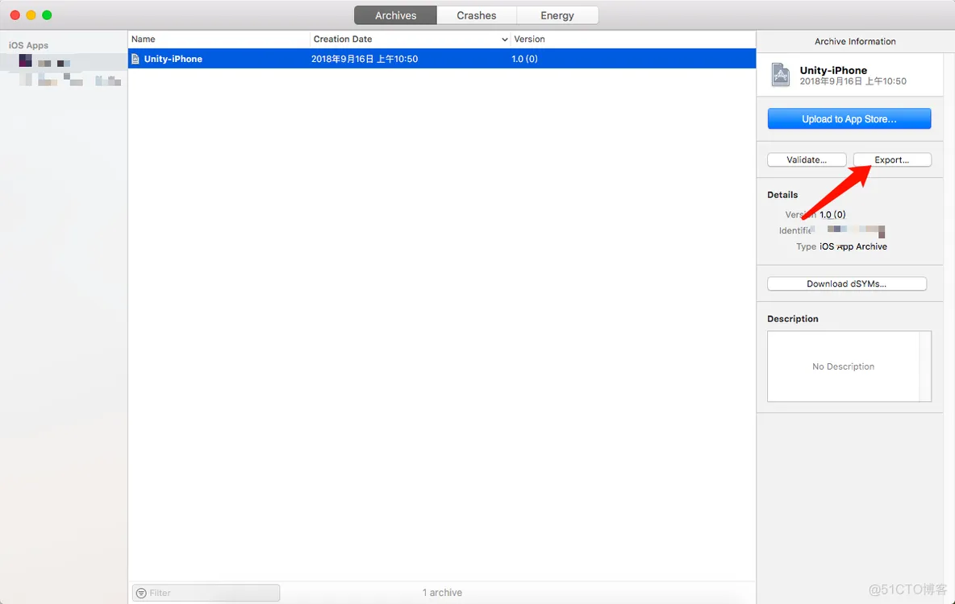The image size is (955, 604).
Task: Click the app icon of first sidebar app
Action: coord(26,61)
